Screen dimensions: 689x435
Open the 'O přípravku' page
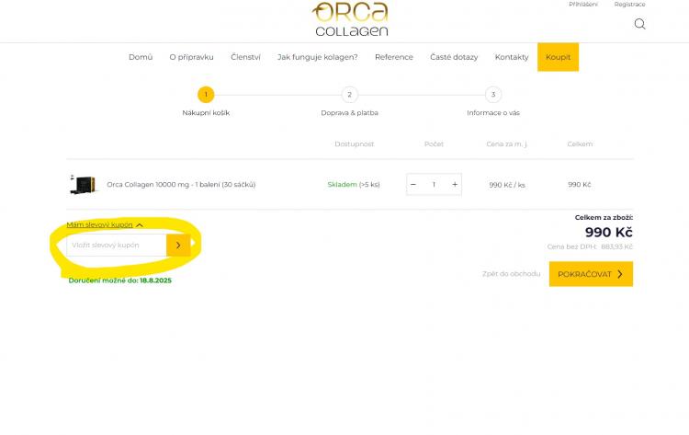pyautogui.click(x=191, y=57)
